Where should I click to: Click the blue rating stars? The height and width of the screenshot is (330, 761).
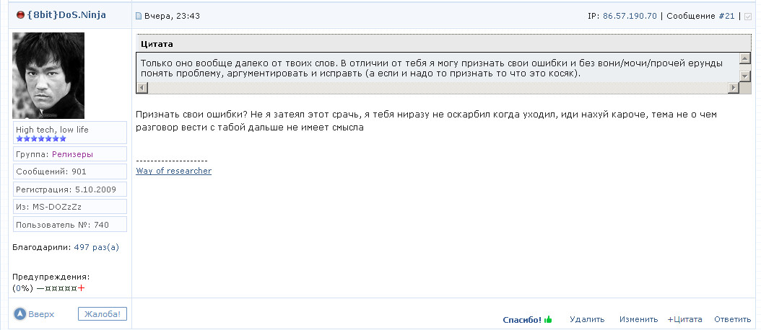point(40,138)
